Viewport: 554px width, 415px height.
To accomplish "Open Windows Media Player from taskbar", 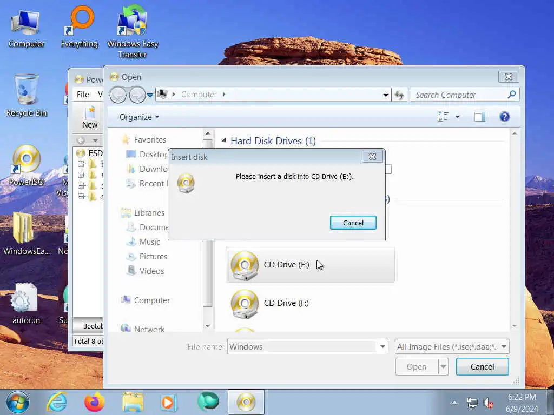I will [x=169, y=402].
